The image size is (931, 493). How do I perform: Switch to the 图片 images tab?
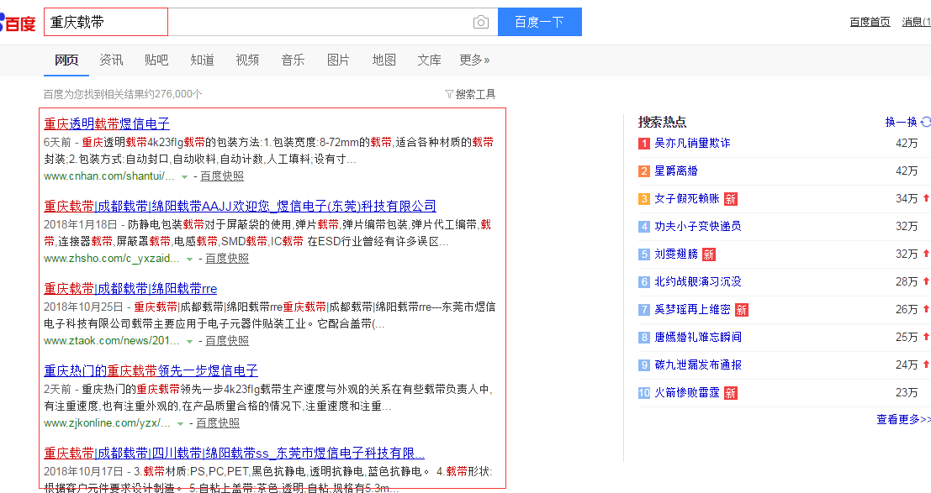[338, 60]
